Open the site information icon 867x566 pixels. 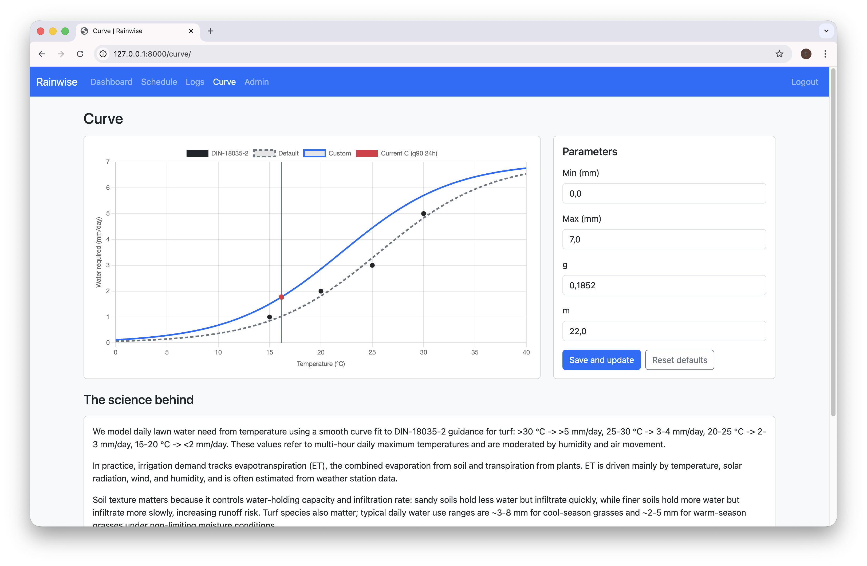click(x=104, y=54)
